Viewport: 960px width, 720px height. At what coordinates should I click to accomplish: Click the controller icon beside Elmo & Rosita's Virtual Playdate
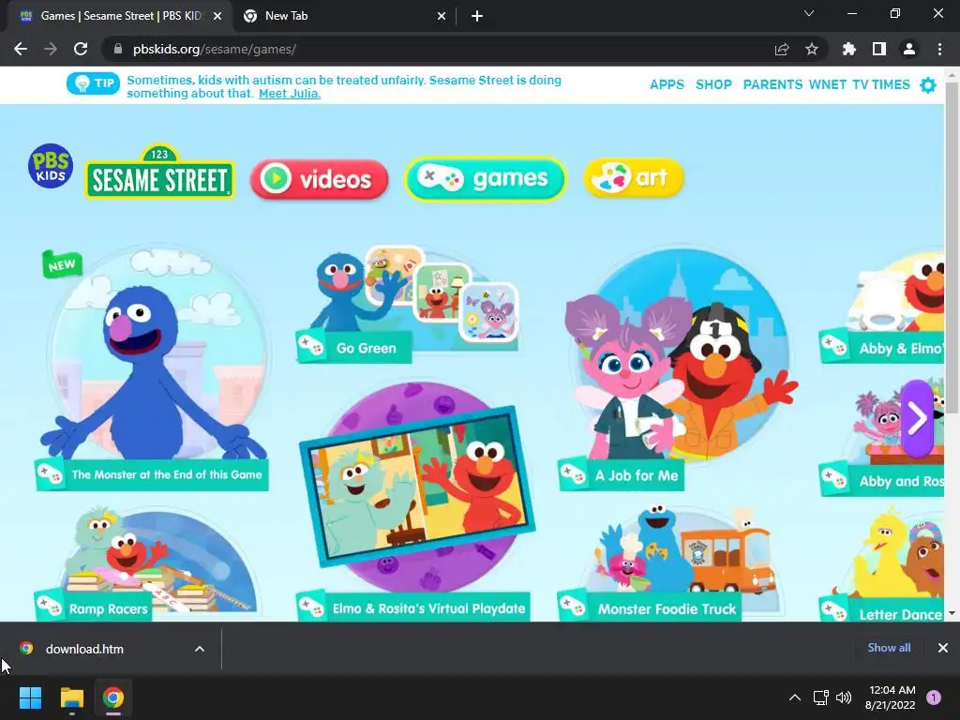coord(311,607)
